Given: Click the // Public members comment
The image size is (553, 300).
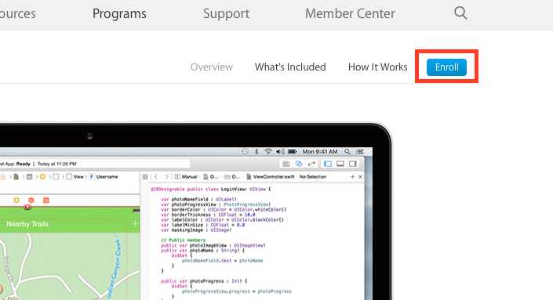Looking at the screenshot, I should tap(183, 240).
